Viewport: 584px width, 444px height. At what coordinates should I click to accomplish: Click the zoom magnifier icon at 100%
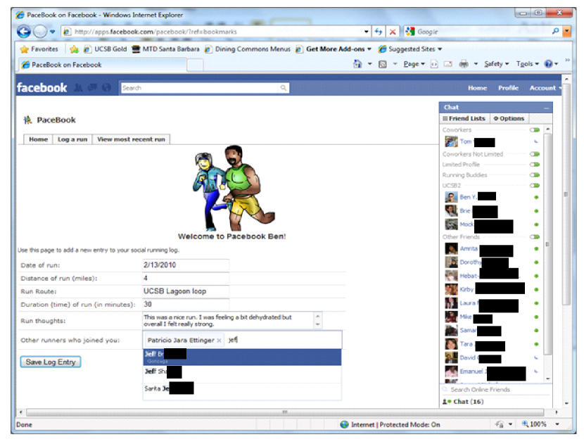click(525, 424)
